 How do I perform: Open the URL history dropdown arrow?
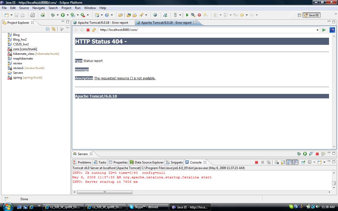(317, 30)
